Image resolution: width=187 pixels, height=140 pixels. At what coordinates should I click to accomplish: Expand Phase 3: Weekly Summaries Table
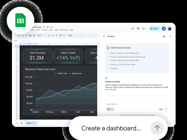(x=162, y=61)
